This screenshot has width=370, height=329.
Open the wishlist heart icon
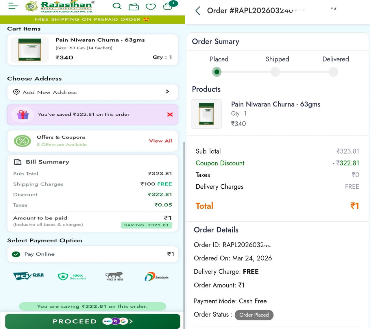click(150, 7)
